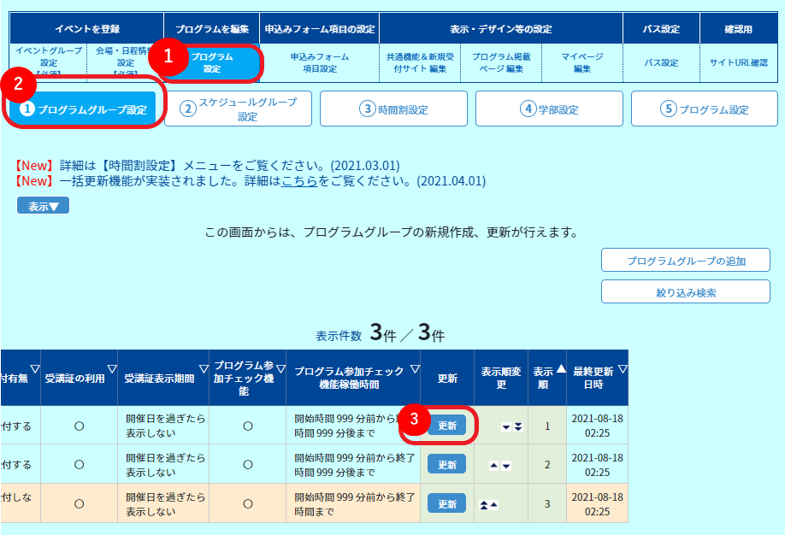Open 申込みフォーム項目設定 menu item
The height and width of the screenshot is (535, 785).
(320, 63)
